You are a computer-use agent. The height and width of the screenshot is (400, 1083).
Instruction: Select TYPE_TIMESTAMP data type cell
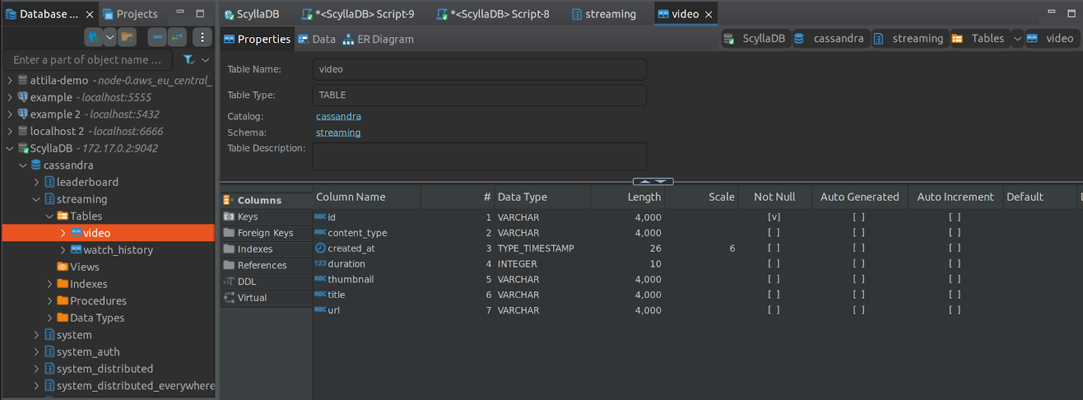point(536,248)
